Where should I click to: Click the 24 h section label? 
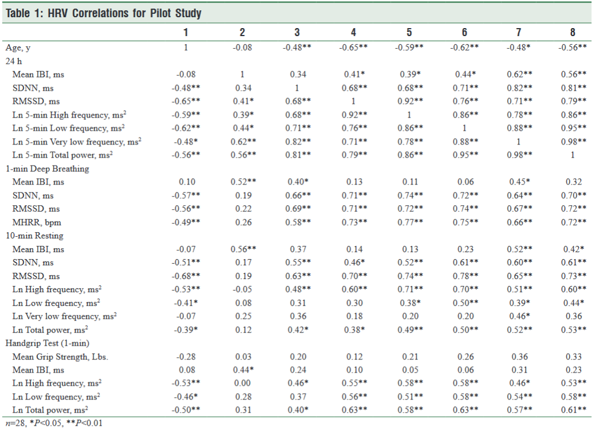(x=15, y=60)
